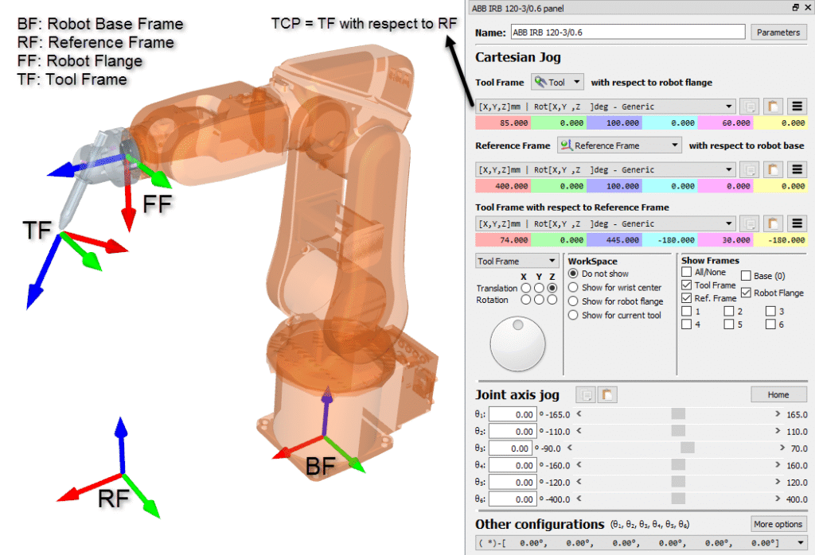Click the copy icon beside the Tool Frame coordinates

[749, 106]
